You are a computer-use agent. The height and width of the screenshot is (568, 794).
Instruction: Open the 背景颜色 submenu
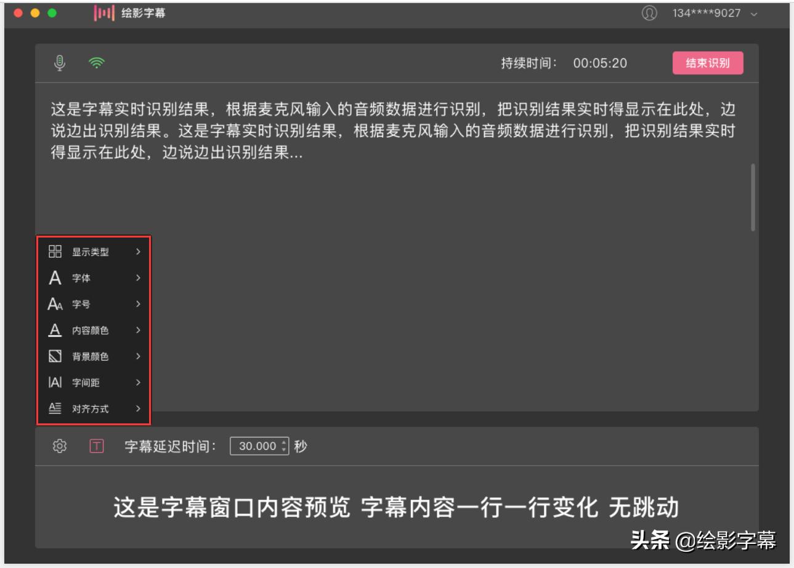point(139,356)
